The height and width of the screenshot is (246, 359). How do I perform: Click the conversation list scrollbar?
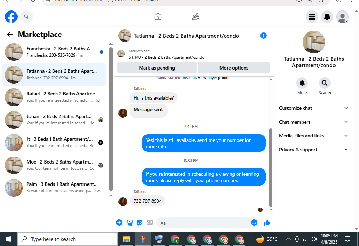[111, 119]
